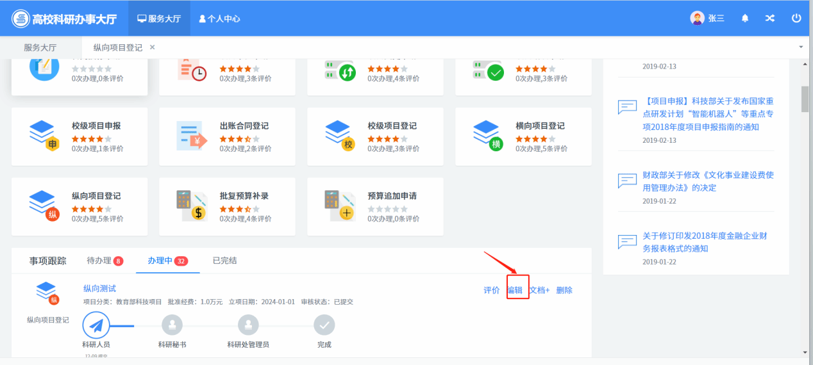Click user avatar 张三
The height and width of the screenshot is (365, 813).
(x=697, y=19)
